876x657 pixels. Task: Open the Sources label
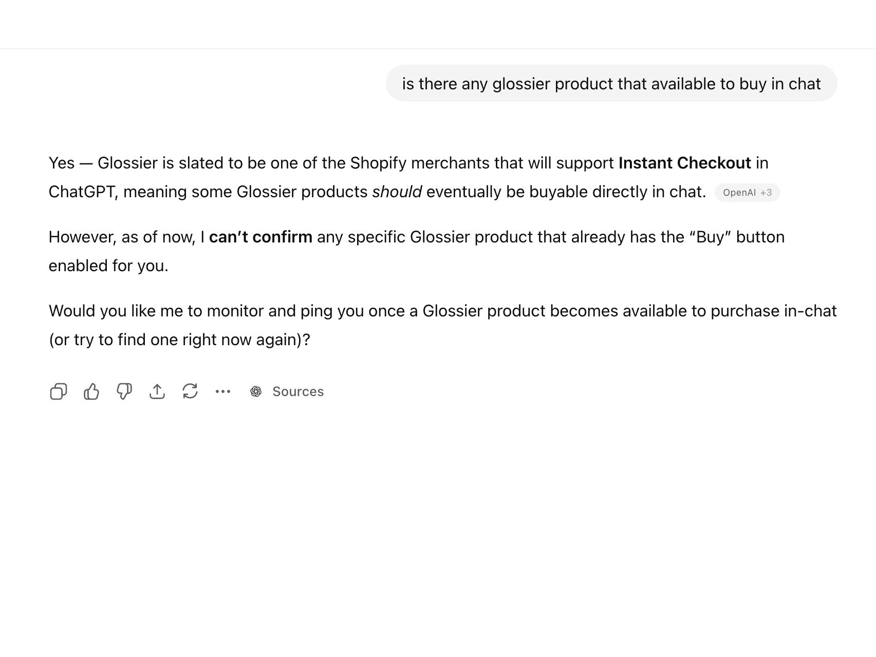pyautogui.click(x=298, y=391)
